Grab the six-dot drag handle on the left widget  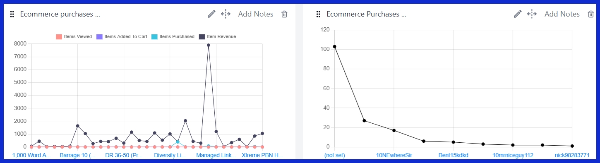[x=12, y=14]
